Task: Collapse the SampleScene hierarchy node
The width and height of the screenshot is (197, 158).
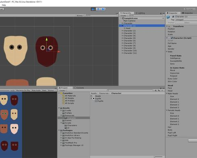Action: tap(120, 18)
